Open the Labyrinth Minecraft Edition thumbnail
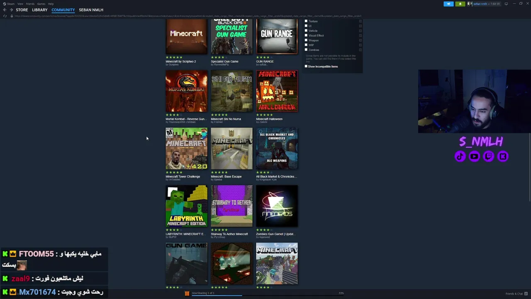 [186, 206]
